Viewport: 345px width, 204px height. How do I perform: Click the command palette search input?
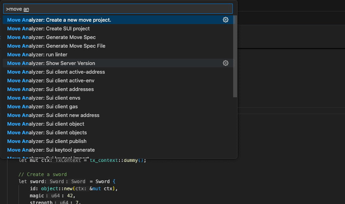pyautogui.click(x=118, y=9)
